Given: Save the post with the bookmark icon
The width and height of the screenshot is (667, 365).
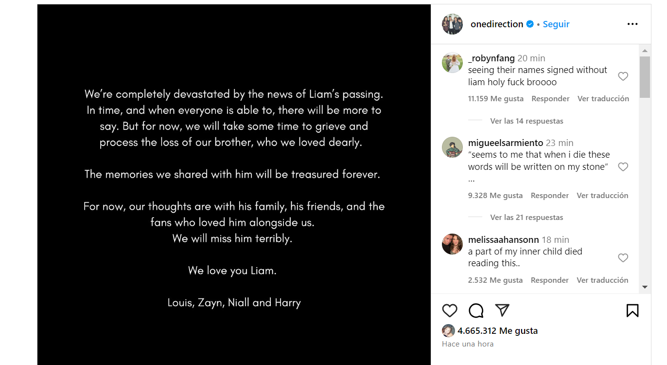Looking at the screenshot, I should (632, 310).
